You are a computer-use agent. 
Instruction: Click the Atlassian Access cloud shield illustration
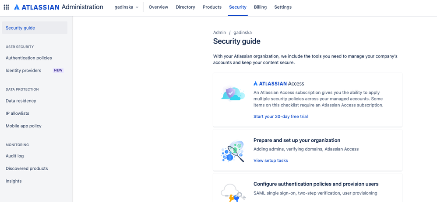[233, 93]
